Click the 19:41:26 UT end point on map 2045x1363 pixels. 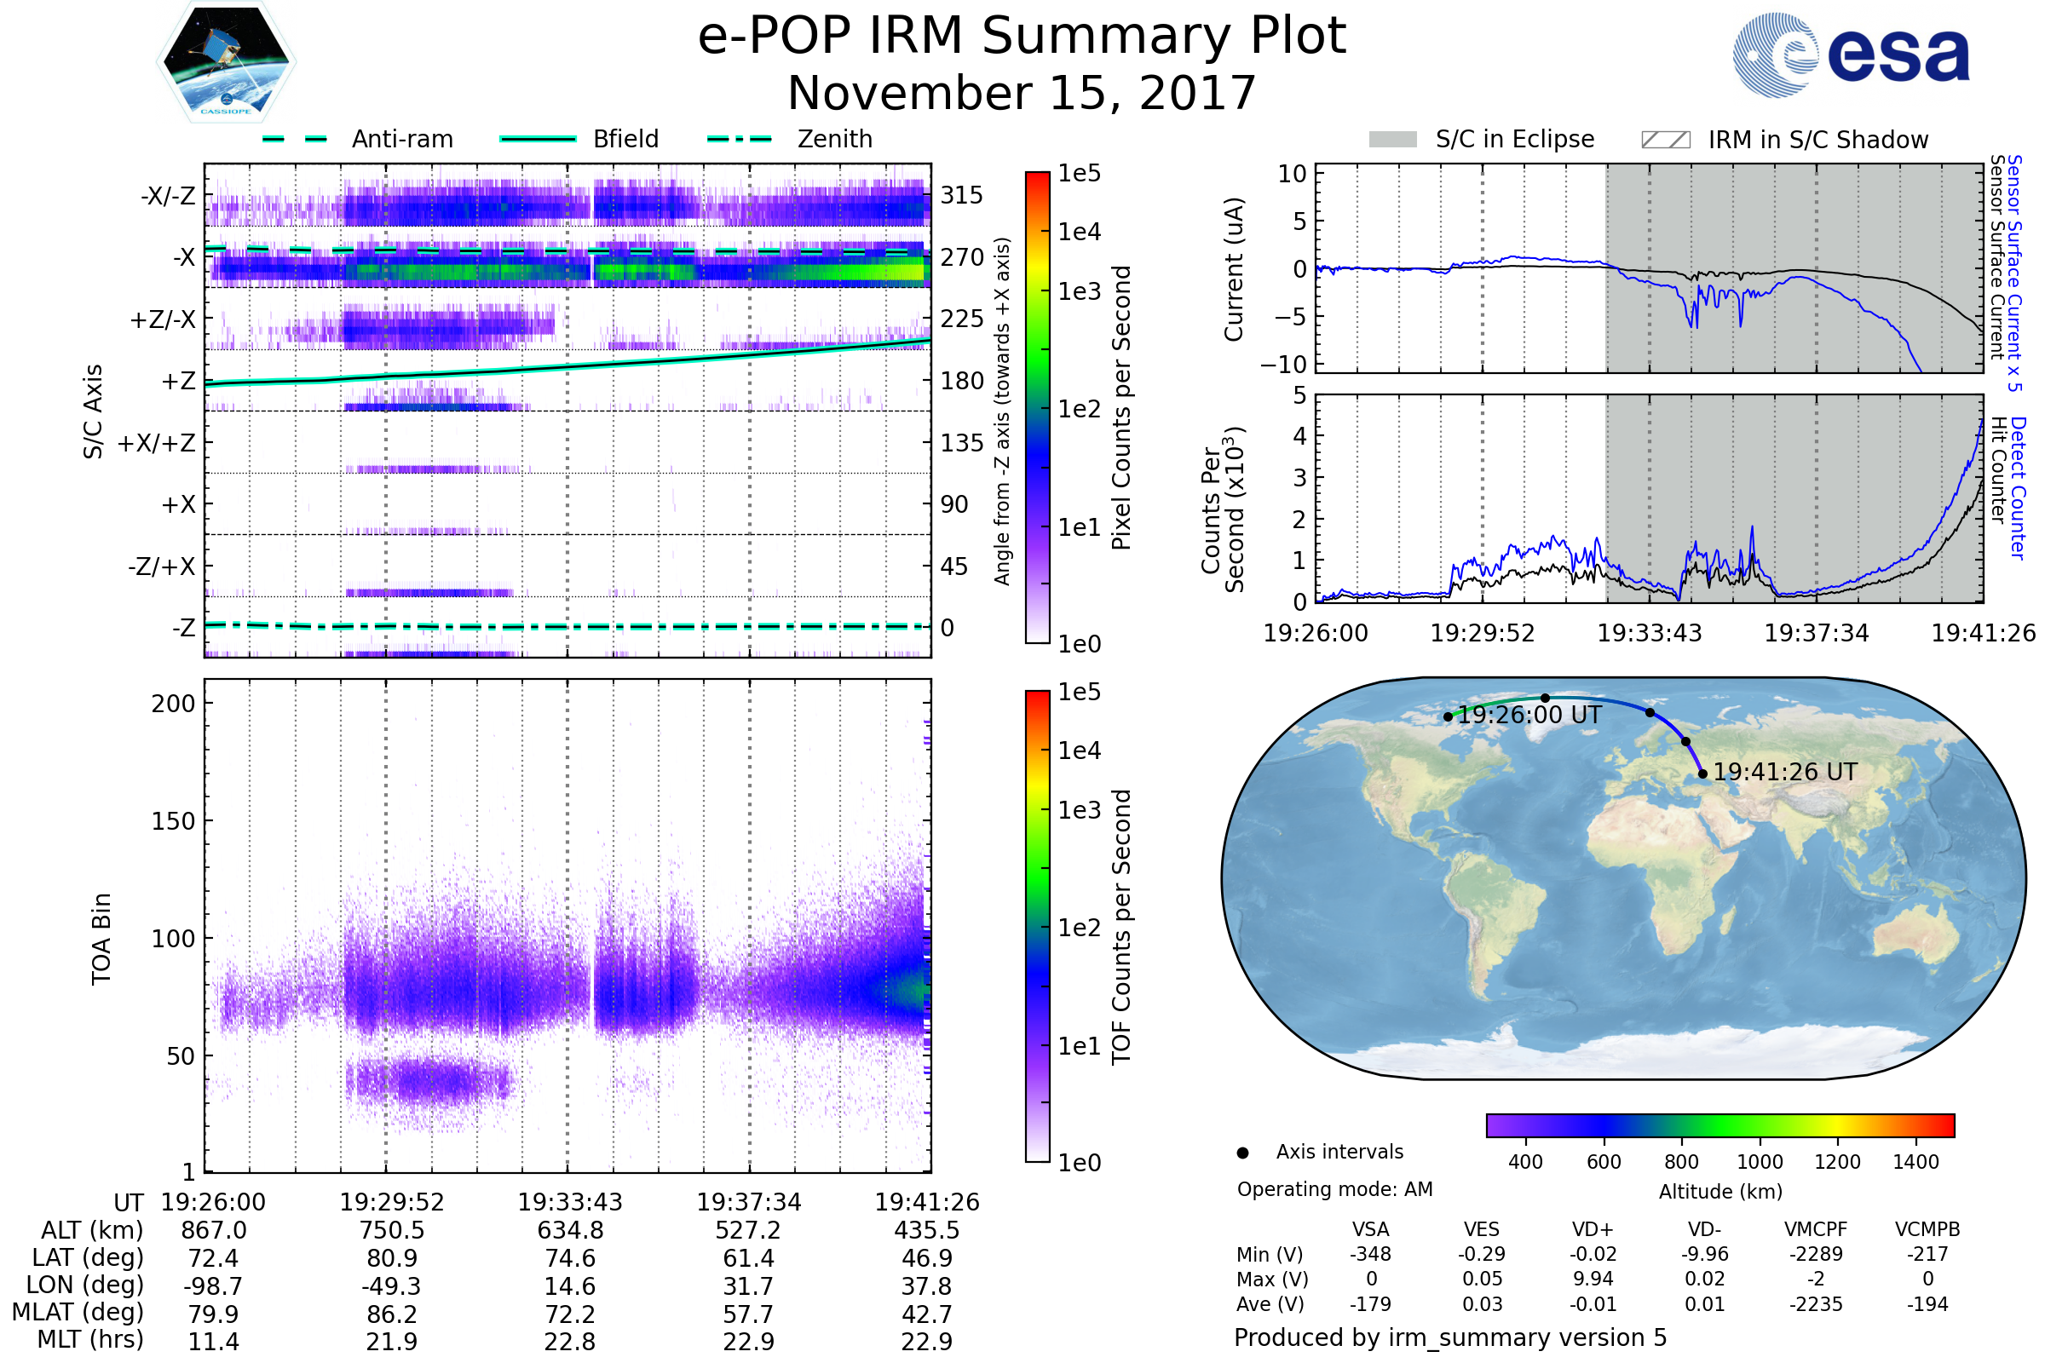coord(1702,774)
